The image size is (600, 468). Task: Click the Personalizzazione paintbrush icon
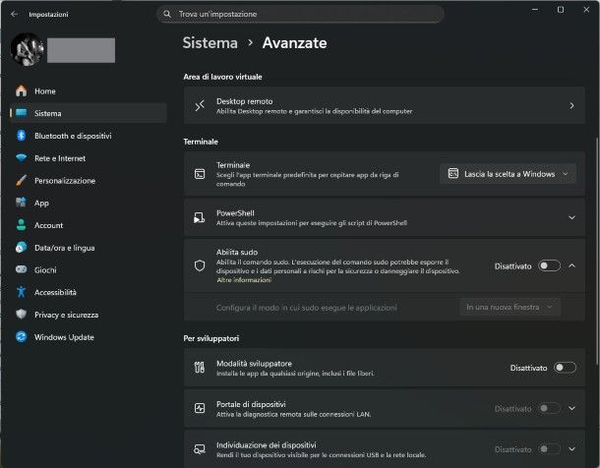(22, 180)
